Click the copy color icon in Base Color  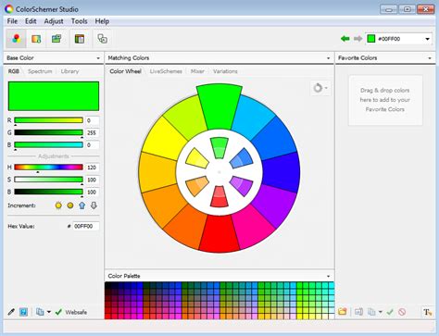pyautogui.click(x=40, y=312)
